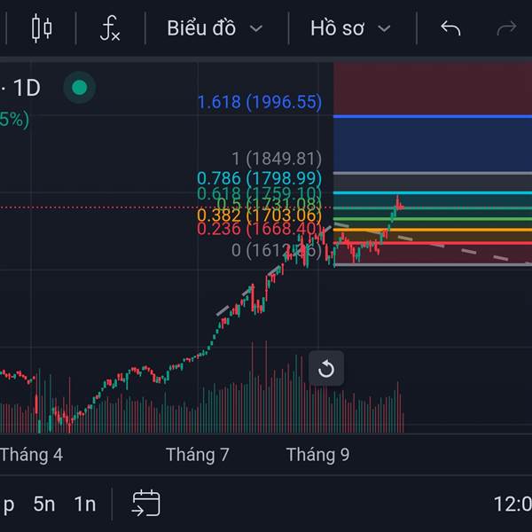
Task: Reset chart view with circular arrow button
Action: click(x=325, y=369)
